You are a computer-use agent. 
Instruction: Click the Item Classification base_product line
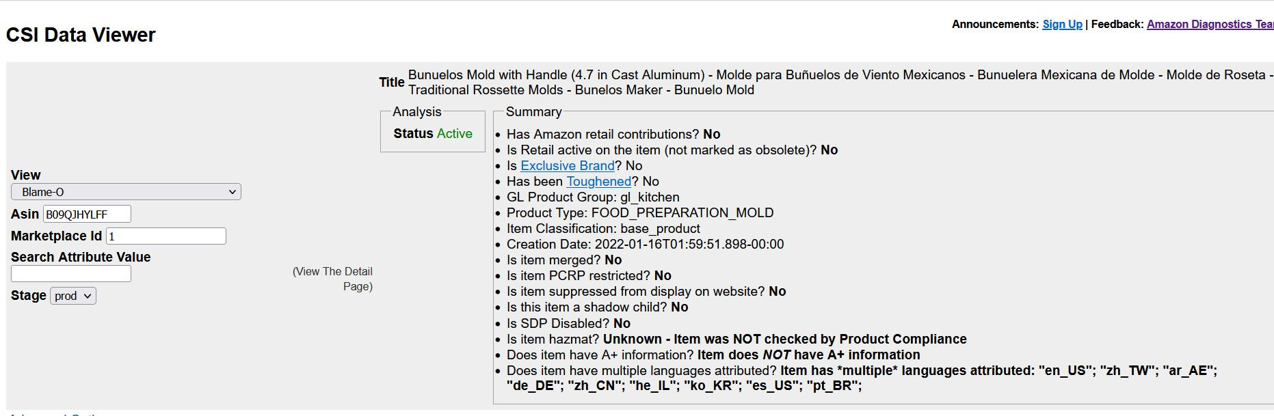pos(603,228)
